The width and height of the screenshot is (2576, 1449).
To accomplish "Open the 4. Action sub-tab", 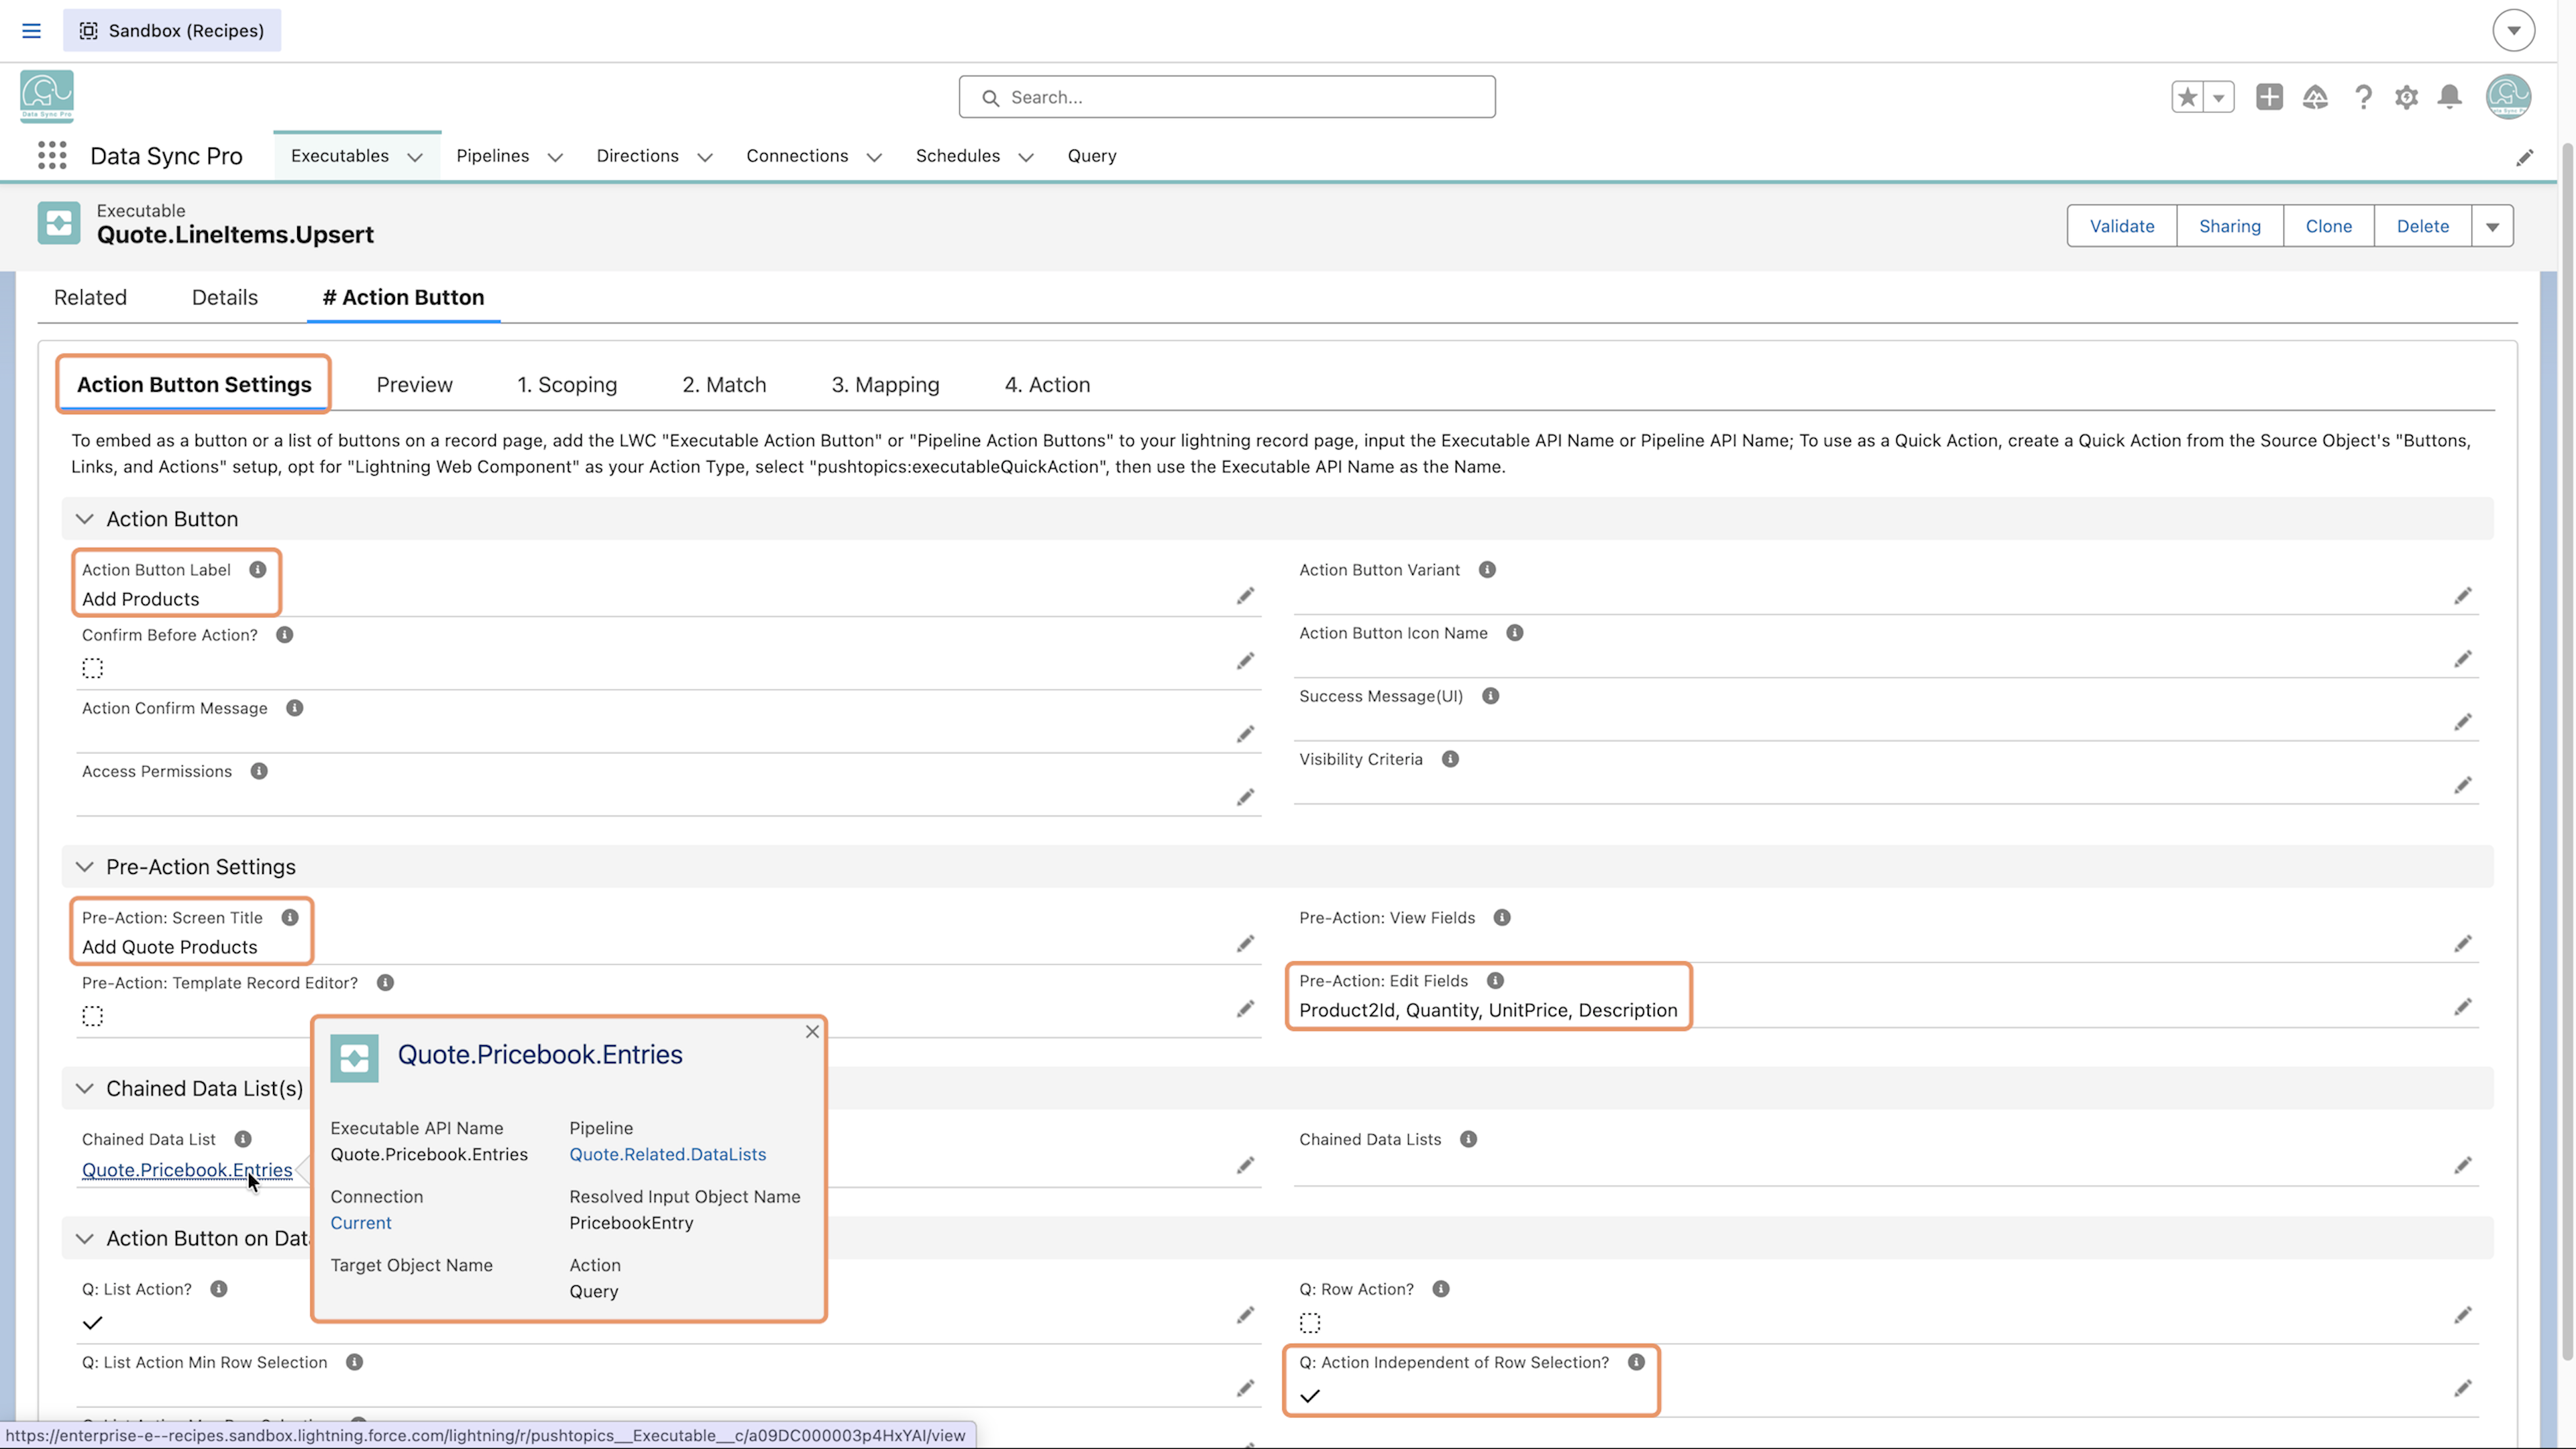I will (1047, 385).
